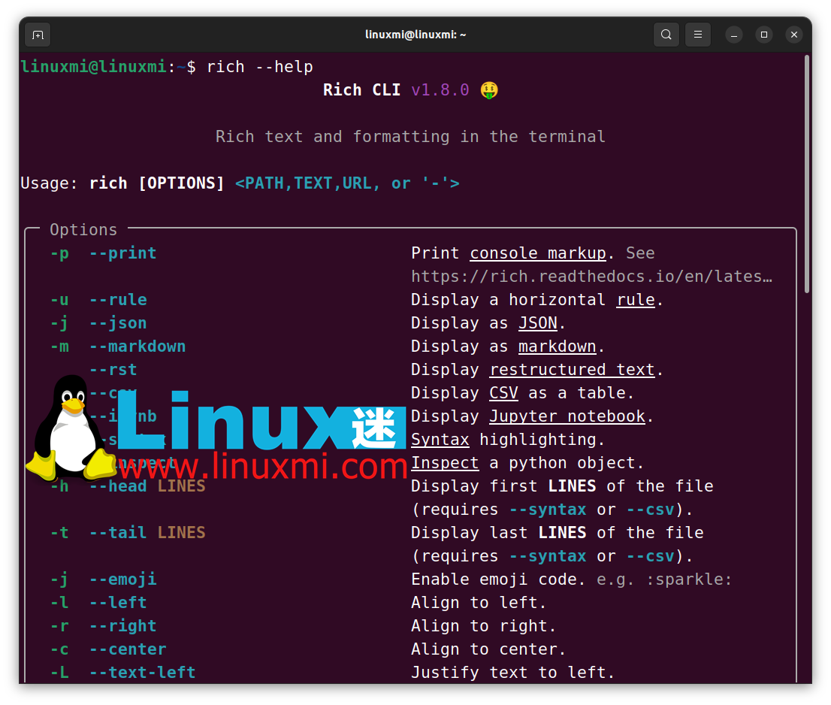
Task: Click 'Display a horizontal' description text
Action: click(508, 300)
